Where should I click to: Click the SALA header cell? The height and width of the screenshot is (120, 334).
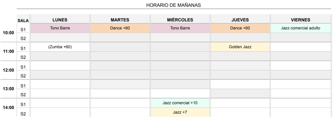23,20
